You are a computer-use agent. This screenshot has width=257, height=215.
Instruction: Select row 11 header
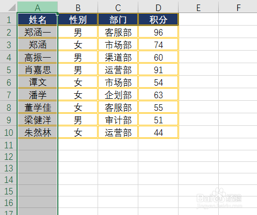pos(9,144)
